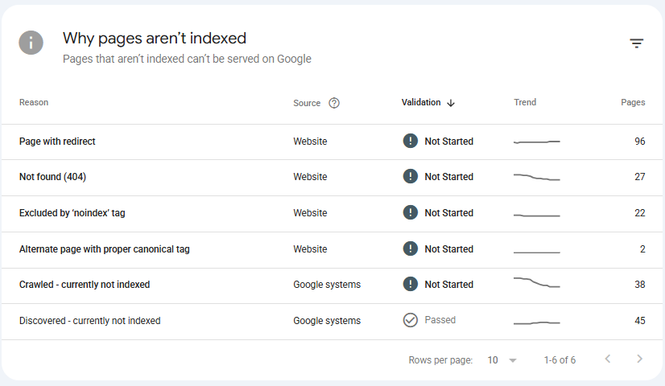Screen dimensions: 665x386
Task: Open the Rows per page dropdown arrow
Action: tap(513, 360)
